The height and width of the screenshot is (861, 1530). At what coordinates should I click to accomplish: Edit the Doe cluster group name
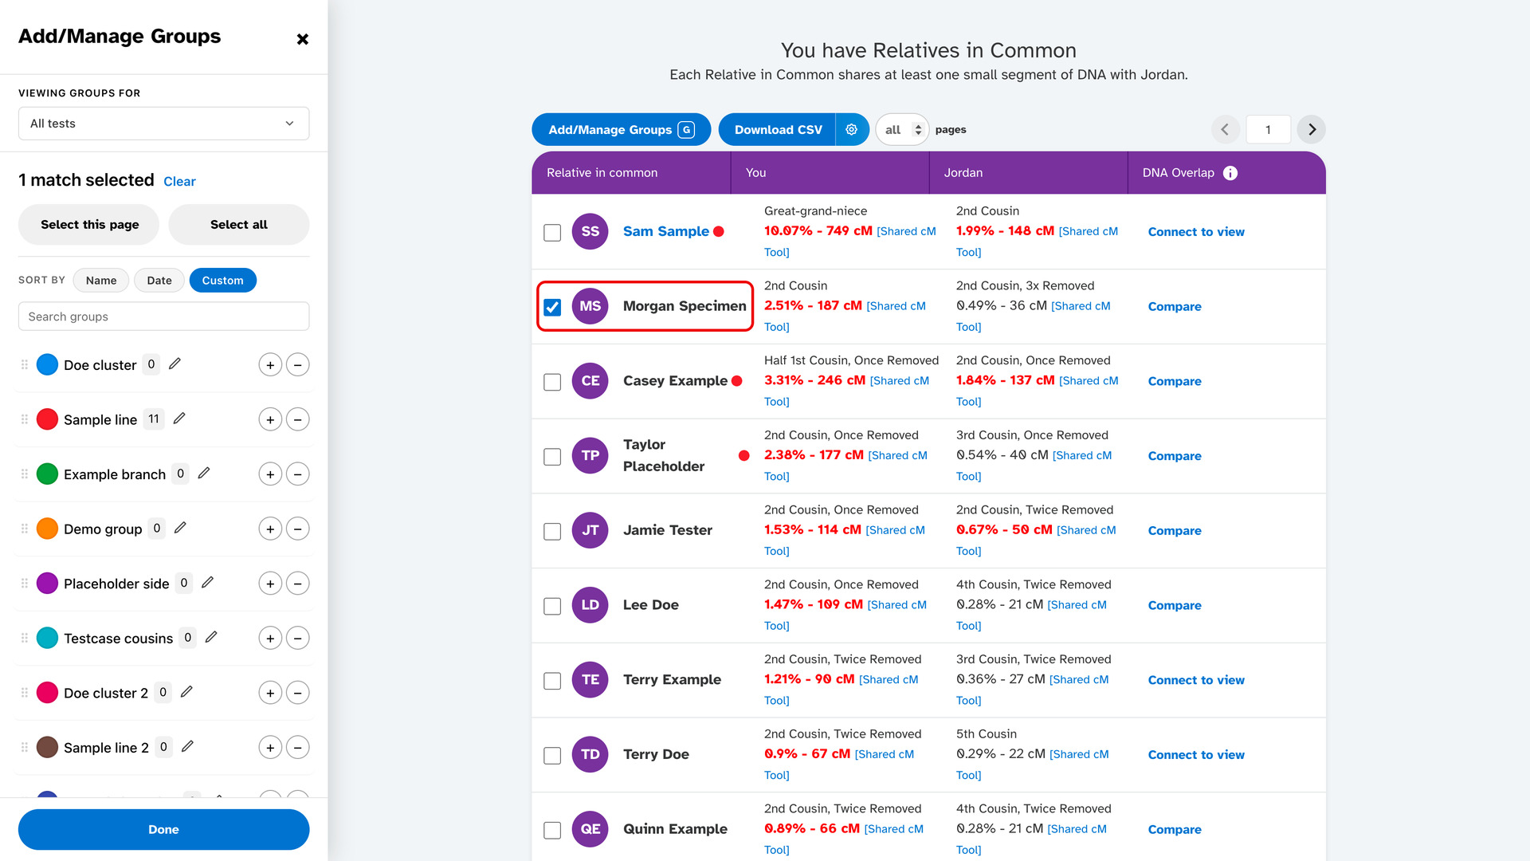tap(175, 364)
